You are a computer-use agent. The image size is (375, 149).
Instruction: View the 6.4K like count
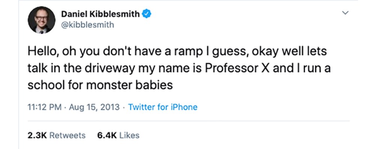(107, 136)
